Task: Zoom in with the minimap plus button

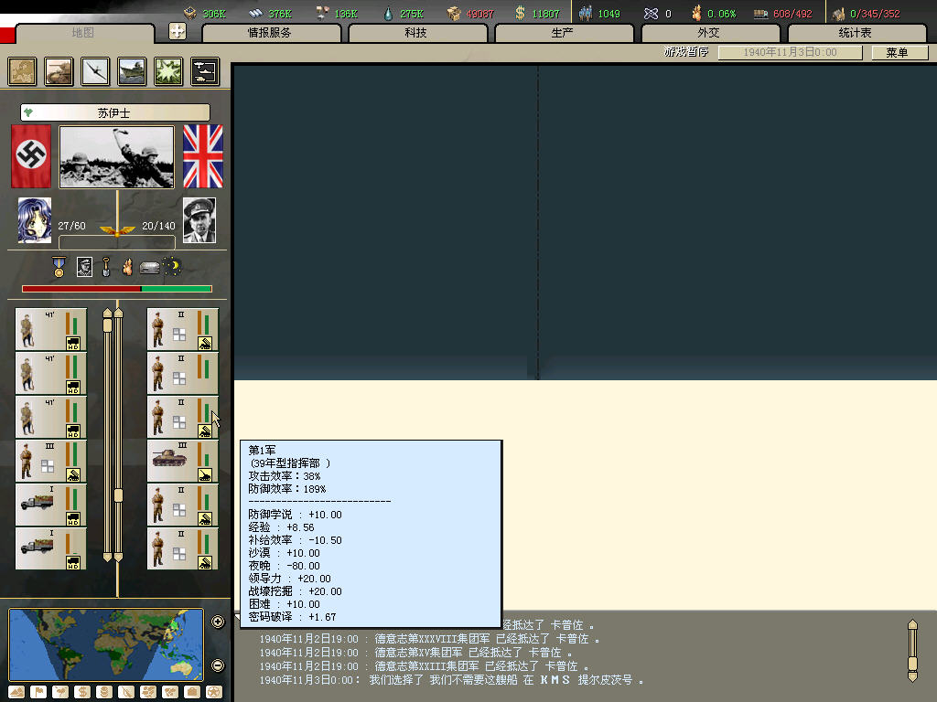Action: pos(218,622)
